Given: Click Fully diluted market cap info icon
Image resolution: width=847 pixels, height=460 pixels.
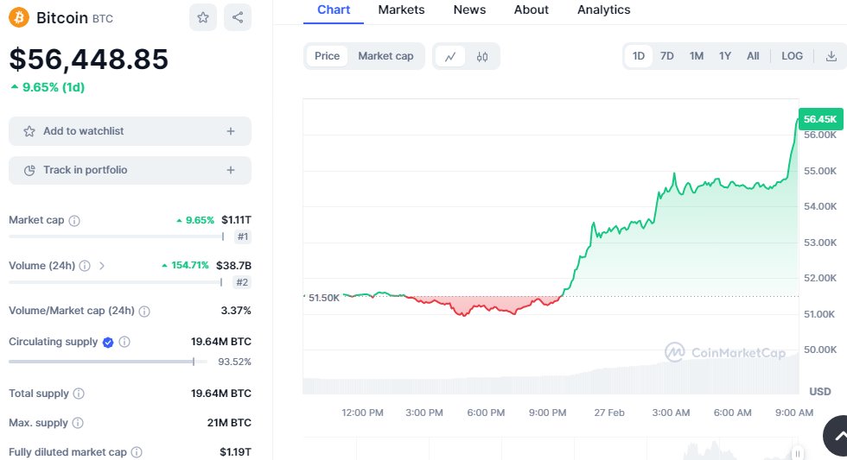Looking at the screenshot, I should coord(137,452).
